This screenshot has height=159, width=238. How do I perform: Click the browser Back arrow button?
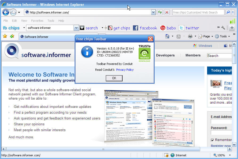[6, 12]
